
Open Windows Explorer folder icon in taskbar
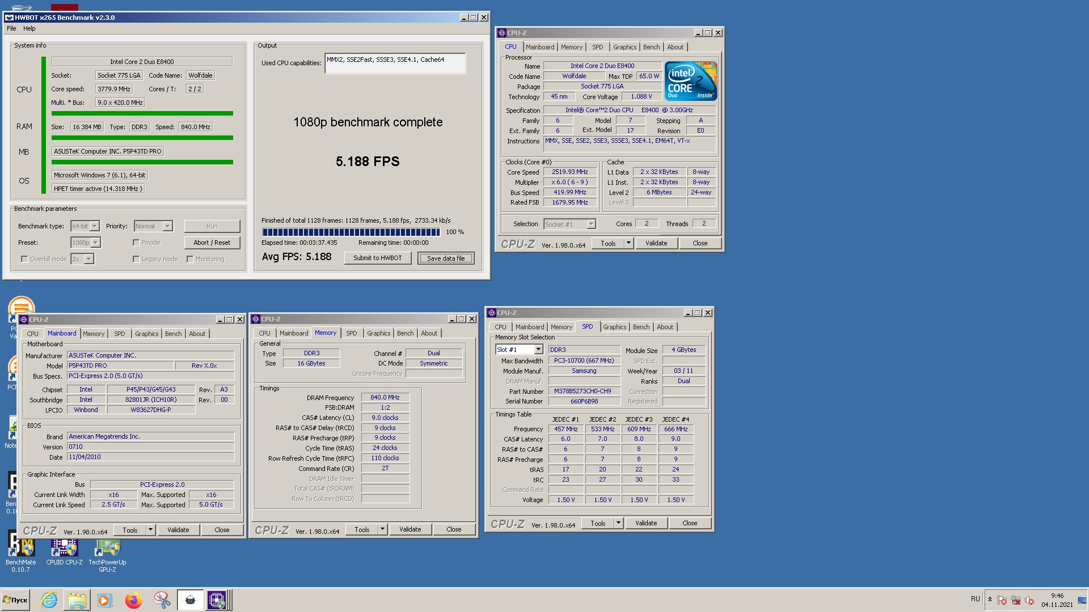pyautogui.click(x=77, y=600)
